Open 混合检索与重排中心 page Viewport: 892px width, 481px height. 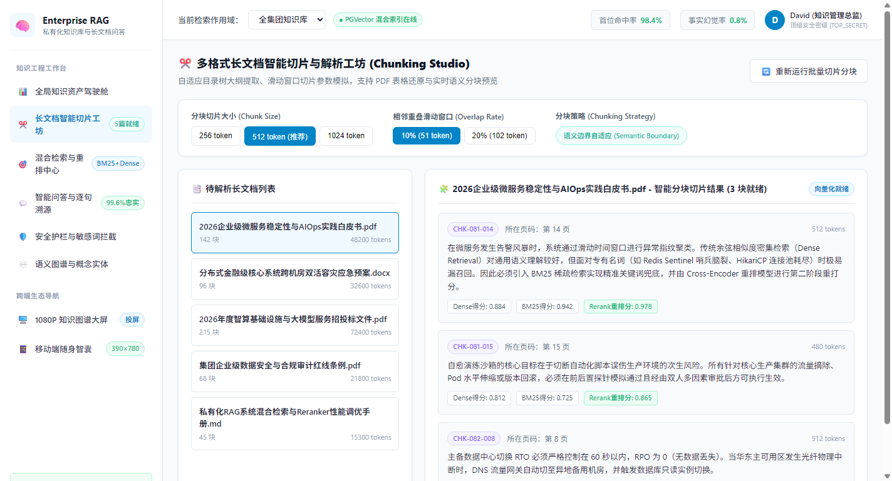click(x=81, y=164)
